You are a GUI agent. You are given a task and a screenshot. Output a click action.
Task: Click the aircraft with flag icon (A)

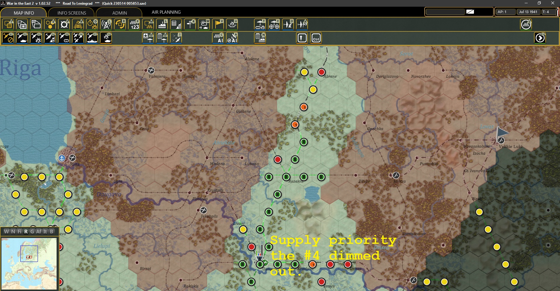coord(302,24)
